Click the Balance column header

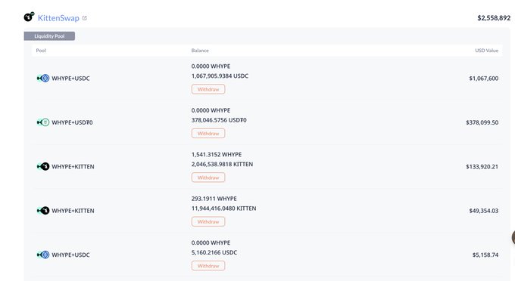coord(200,51)
